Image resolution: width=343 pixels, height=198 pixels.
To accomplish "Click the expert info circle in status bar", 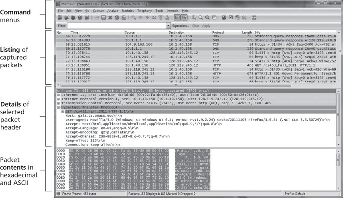I will click(59, 194).
